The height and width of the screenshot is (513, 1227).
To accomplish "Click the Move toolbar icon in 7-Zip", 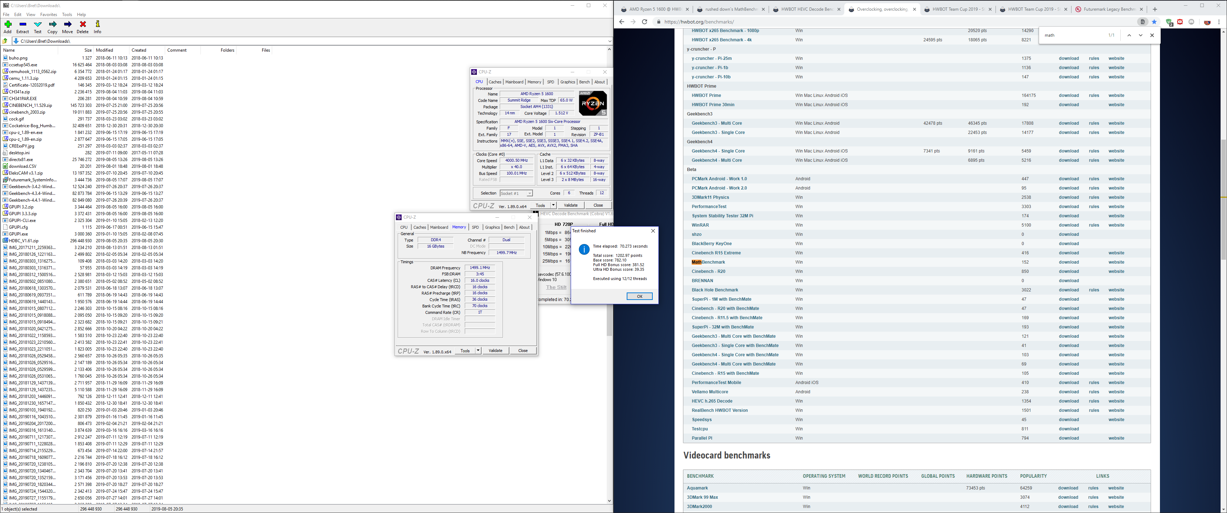I will (x=68, y=24).
